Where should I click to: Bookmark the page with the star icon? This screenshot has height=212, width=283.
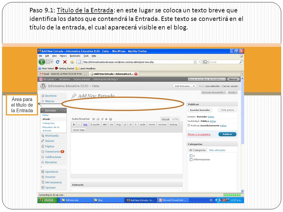(x=195, y=62)
